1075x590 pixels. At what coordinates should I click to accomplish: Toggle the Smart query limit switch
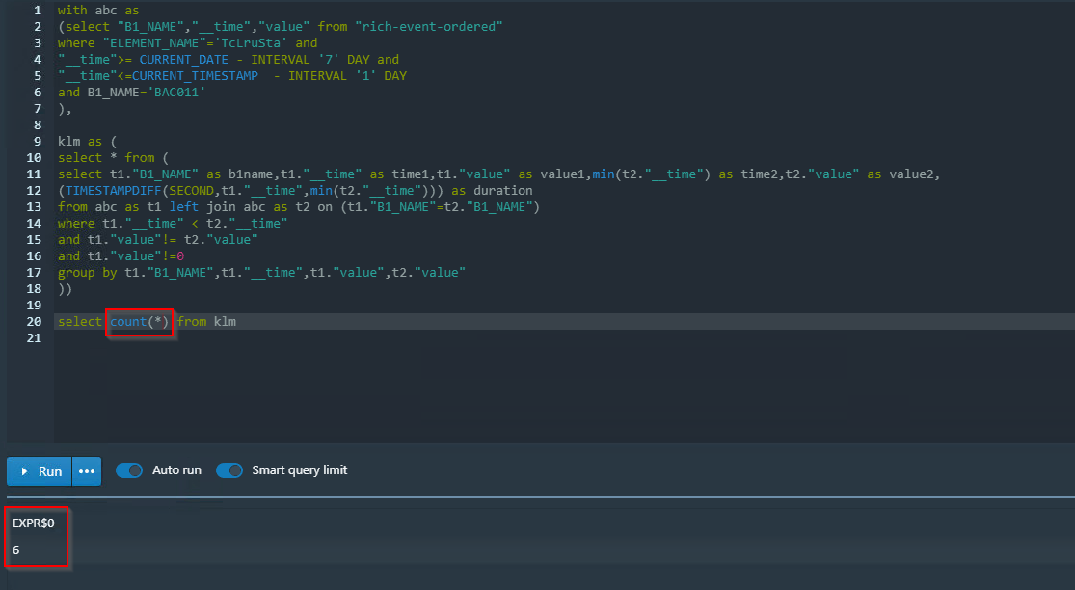point(229,470)
